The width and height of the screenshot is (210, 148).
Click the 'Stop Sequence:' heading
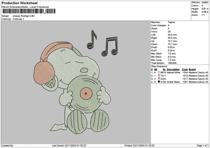click(x=159, y=66)
